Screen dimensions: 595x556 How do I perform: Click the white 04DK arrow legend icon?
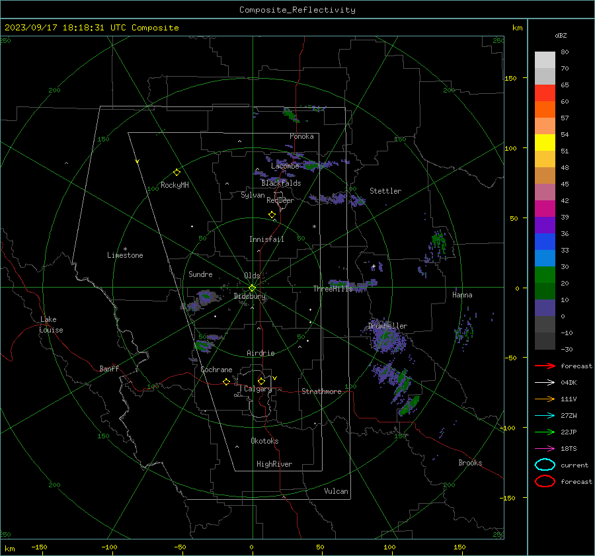click(x=545, y=383)
